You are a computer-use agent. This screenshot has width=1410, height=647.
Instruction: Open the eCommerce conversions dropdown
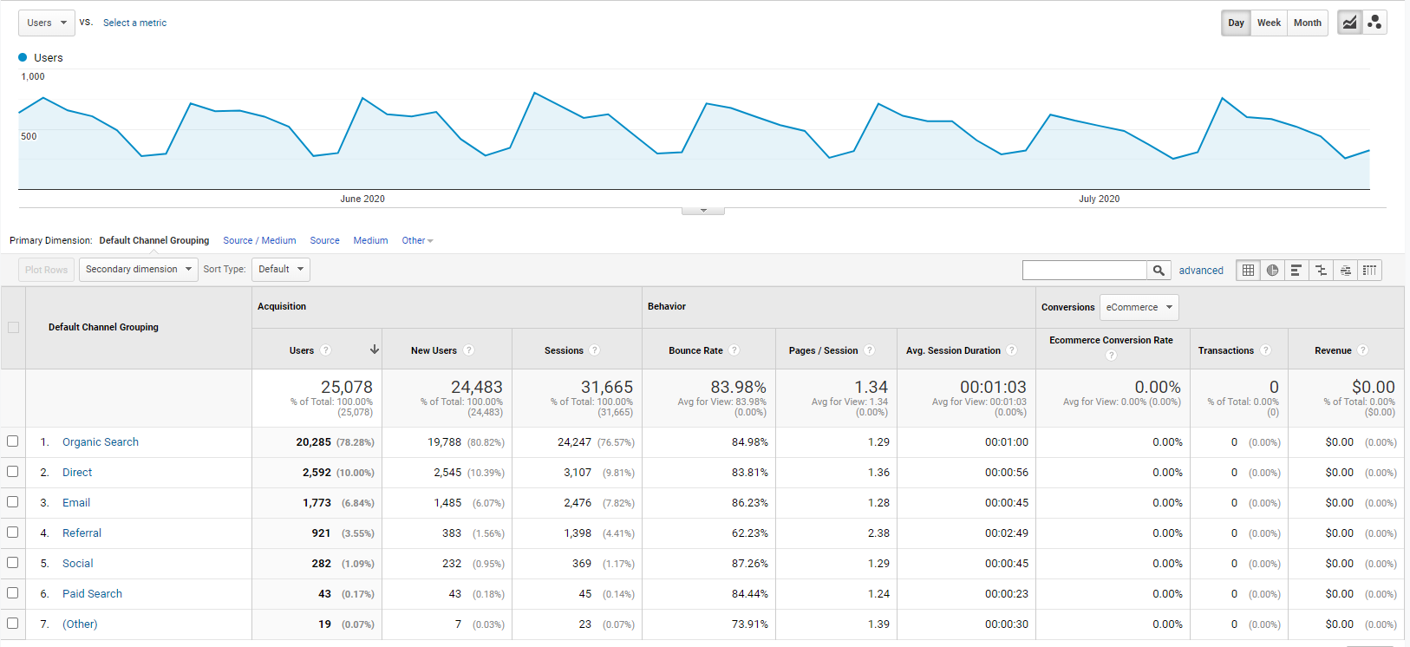(x=1139, y=307)
